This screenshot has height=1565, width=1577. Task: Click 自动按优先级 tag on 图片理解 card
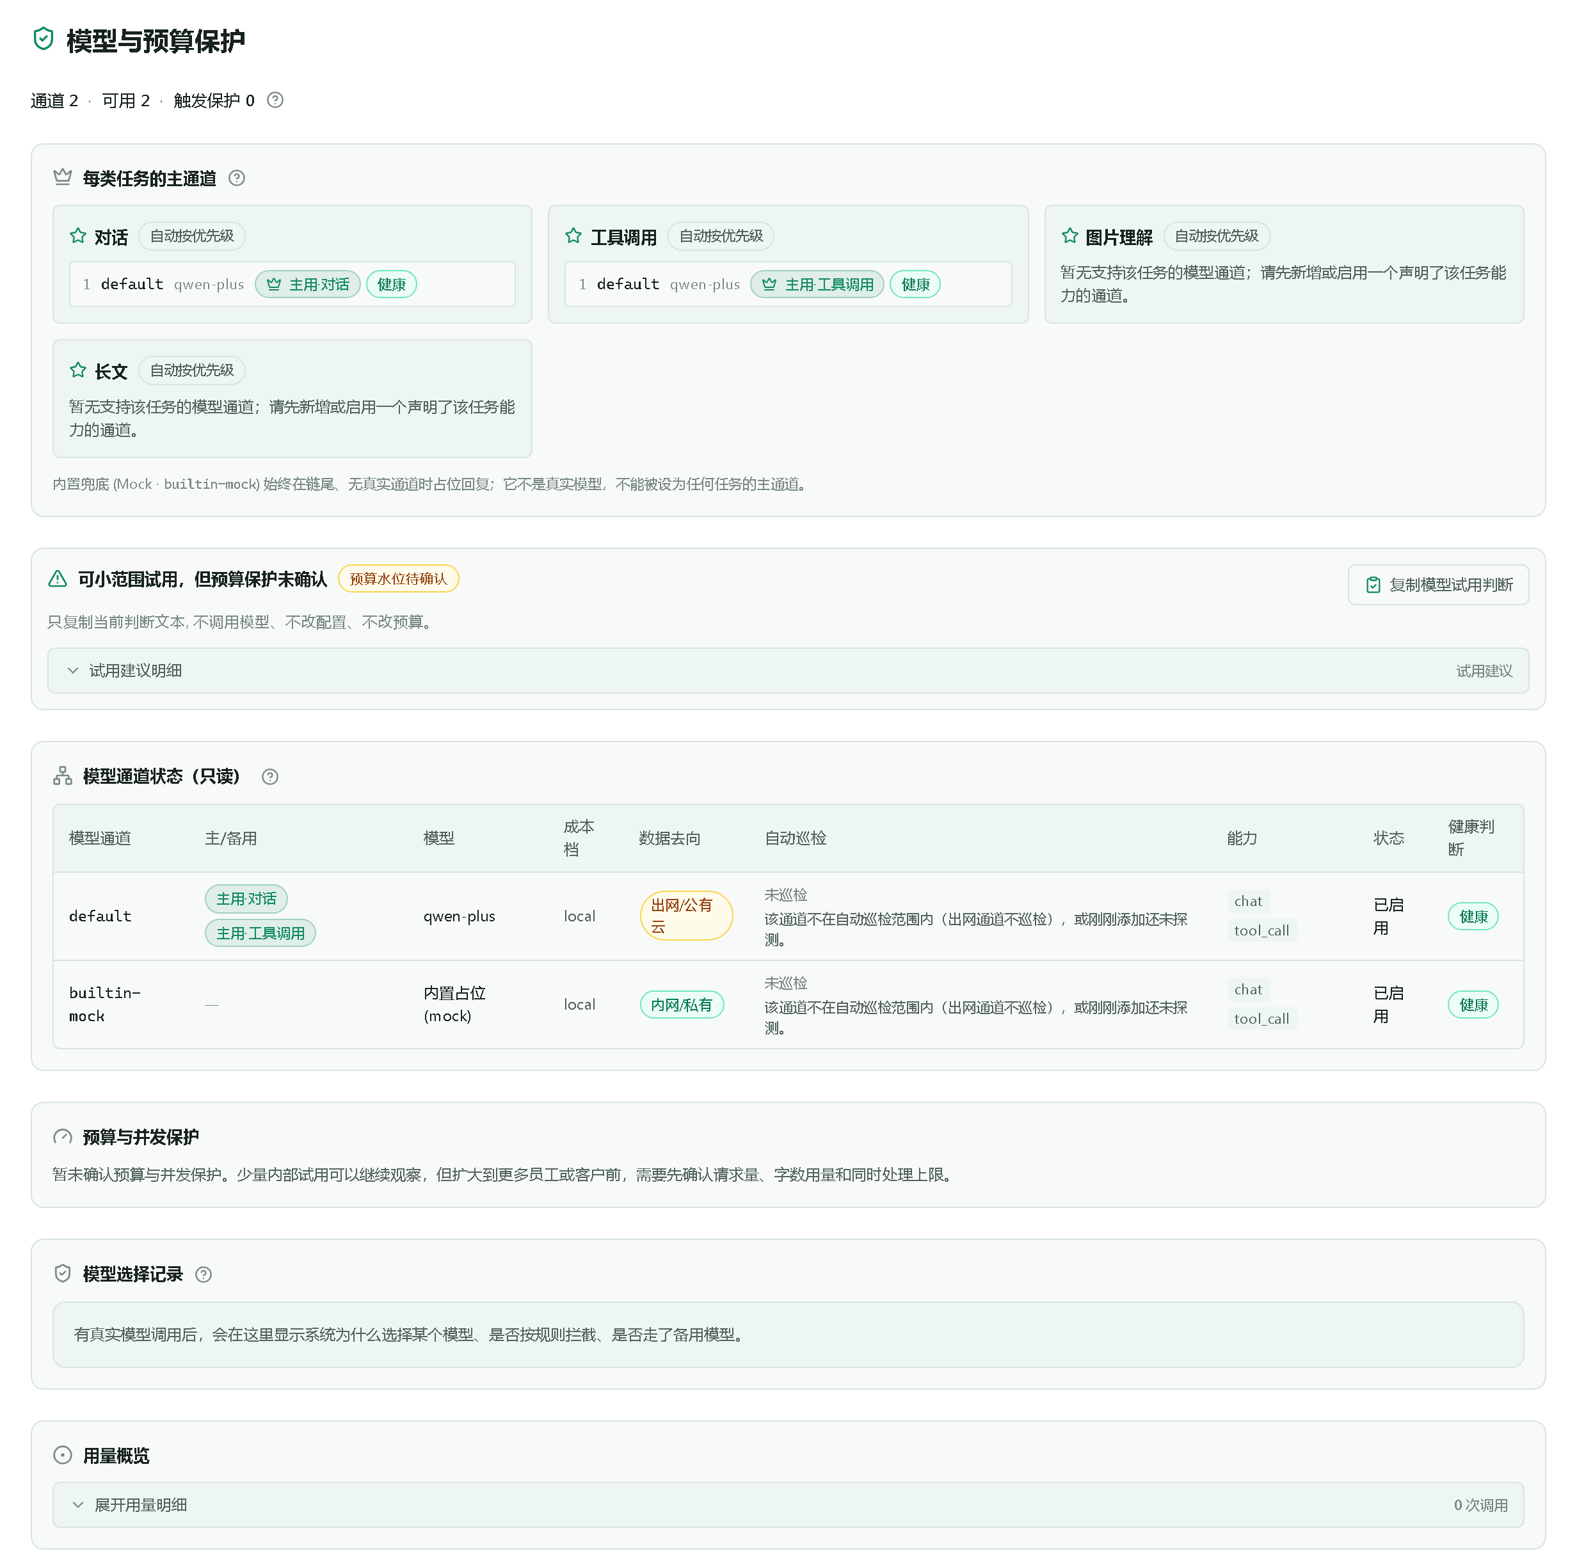click(1216, 236)
